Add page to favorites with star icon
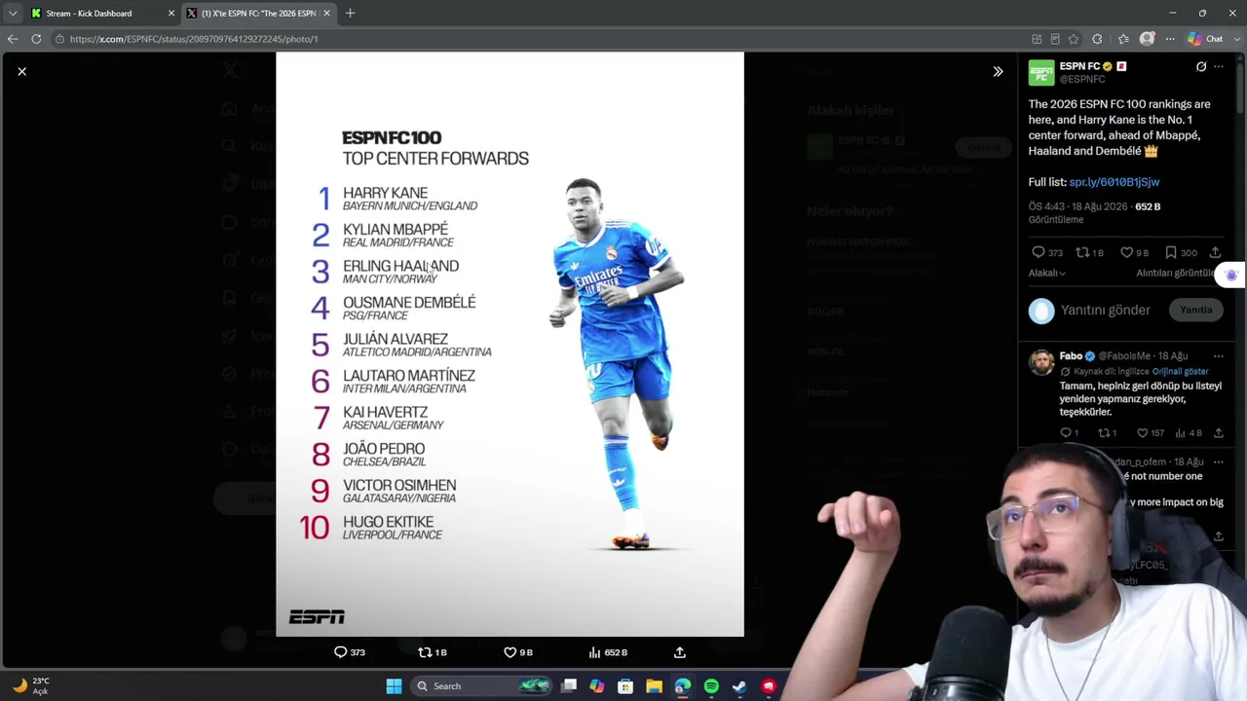This screenshot has height=701, width=1247. point(1074,39)
